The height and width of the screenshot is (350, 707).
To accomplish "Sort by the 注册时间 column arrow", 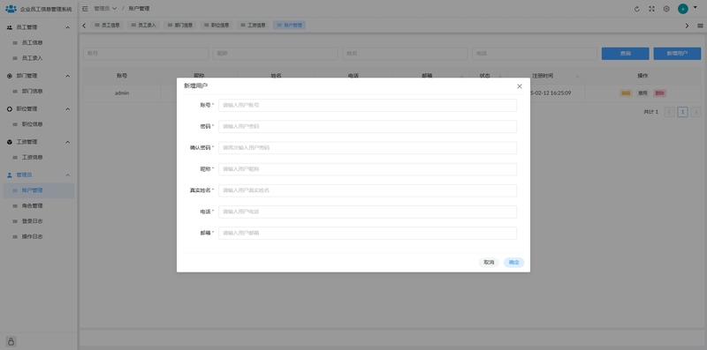I will click(x=577, y=76).
